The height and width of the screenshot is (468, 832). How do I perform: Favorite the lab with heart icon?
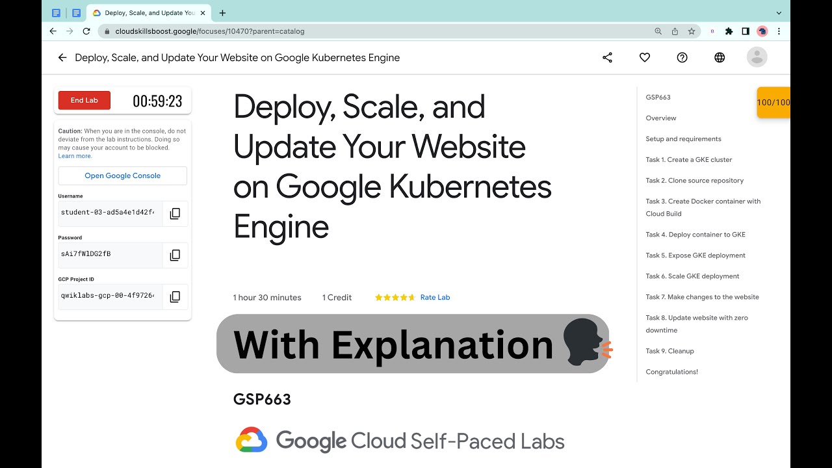click(645, 57)
